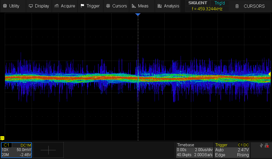Click the Acquire waveform icon
The image size is (272, 159).
click(x=56, y=6)
